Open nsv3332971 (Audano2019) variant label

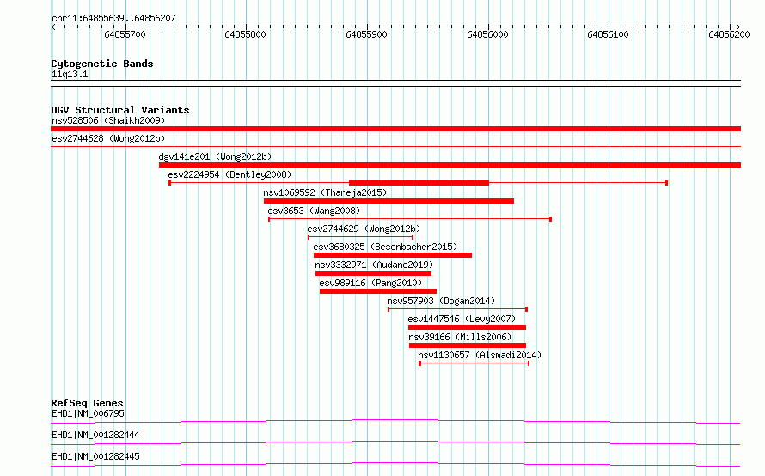coord(374,265)
